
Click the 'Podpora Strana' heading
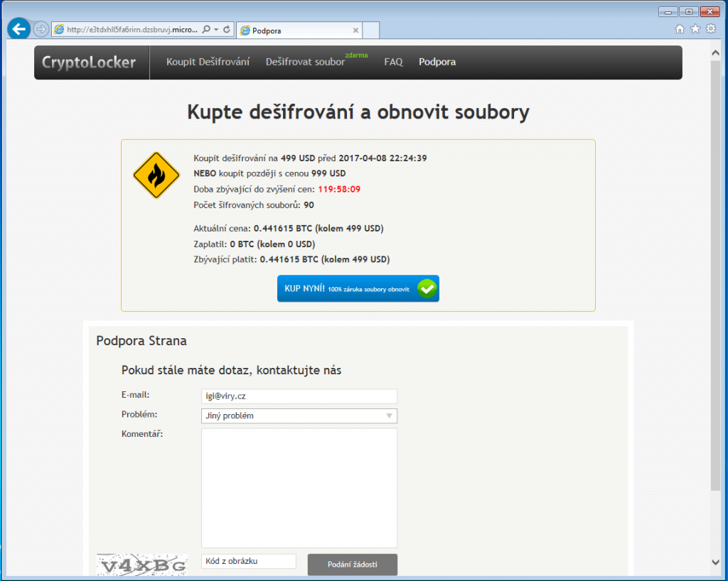point(141,341)
